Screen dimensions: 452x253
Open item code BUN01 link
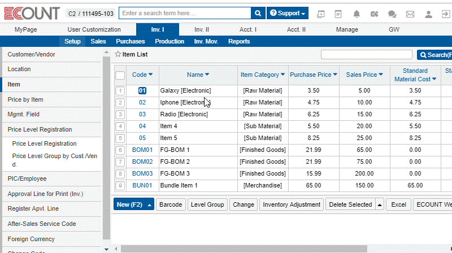pyautogui.click(x=142, y=186)
